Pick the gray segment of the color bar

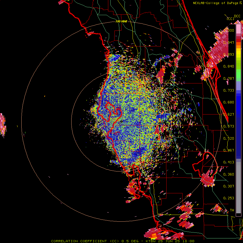pyautogui.click(x=238, y=188)
